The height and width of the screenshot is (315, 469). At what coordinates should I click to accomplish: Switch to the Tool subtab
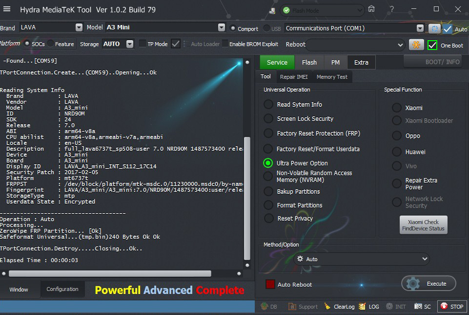click(265, 76)
